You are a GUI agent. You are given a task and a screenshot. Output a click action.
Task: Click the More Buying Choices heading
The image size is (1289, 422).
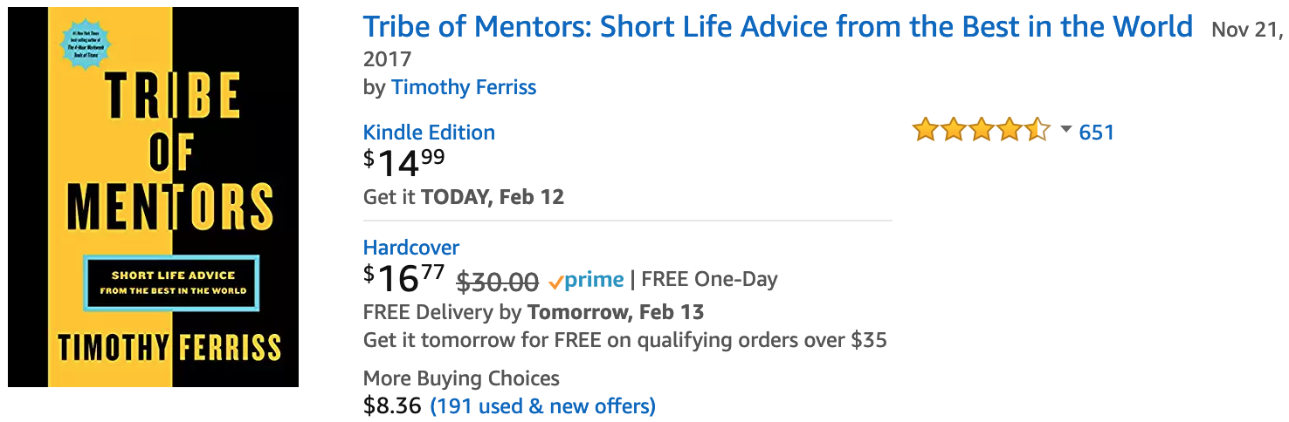click(461, 378)
